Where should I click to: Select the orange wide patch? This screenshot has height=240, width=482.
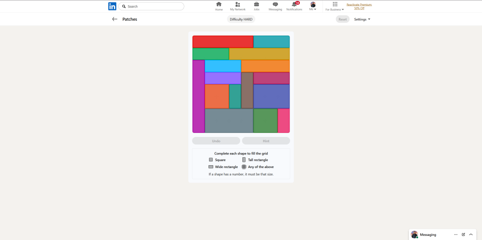click(x=265, y=66)
